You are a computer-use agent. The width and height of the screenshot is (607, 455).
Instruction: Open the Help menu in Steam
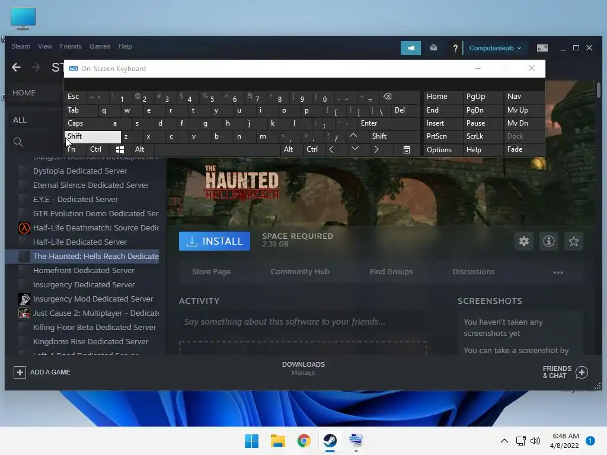tap(125, 46)
